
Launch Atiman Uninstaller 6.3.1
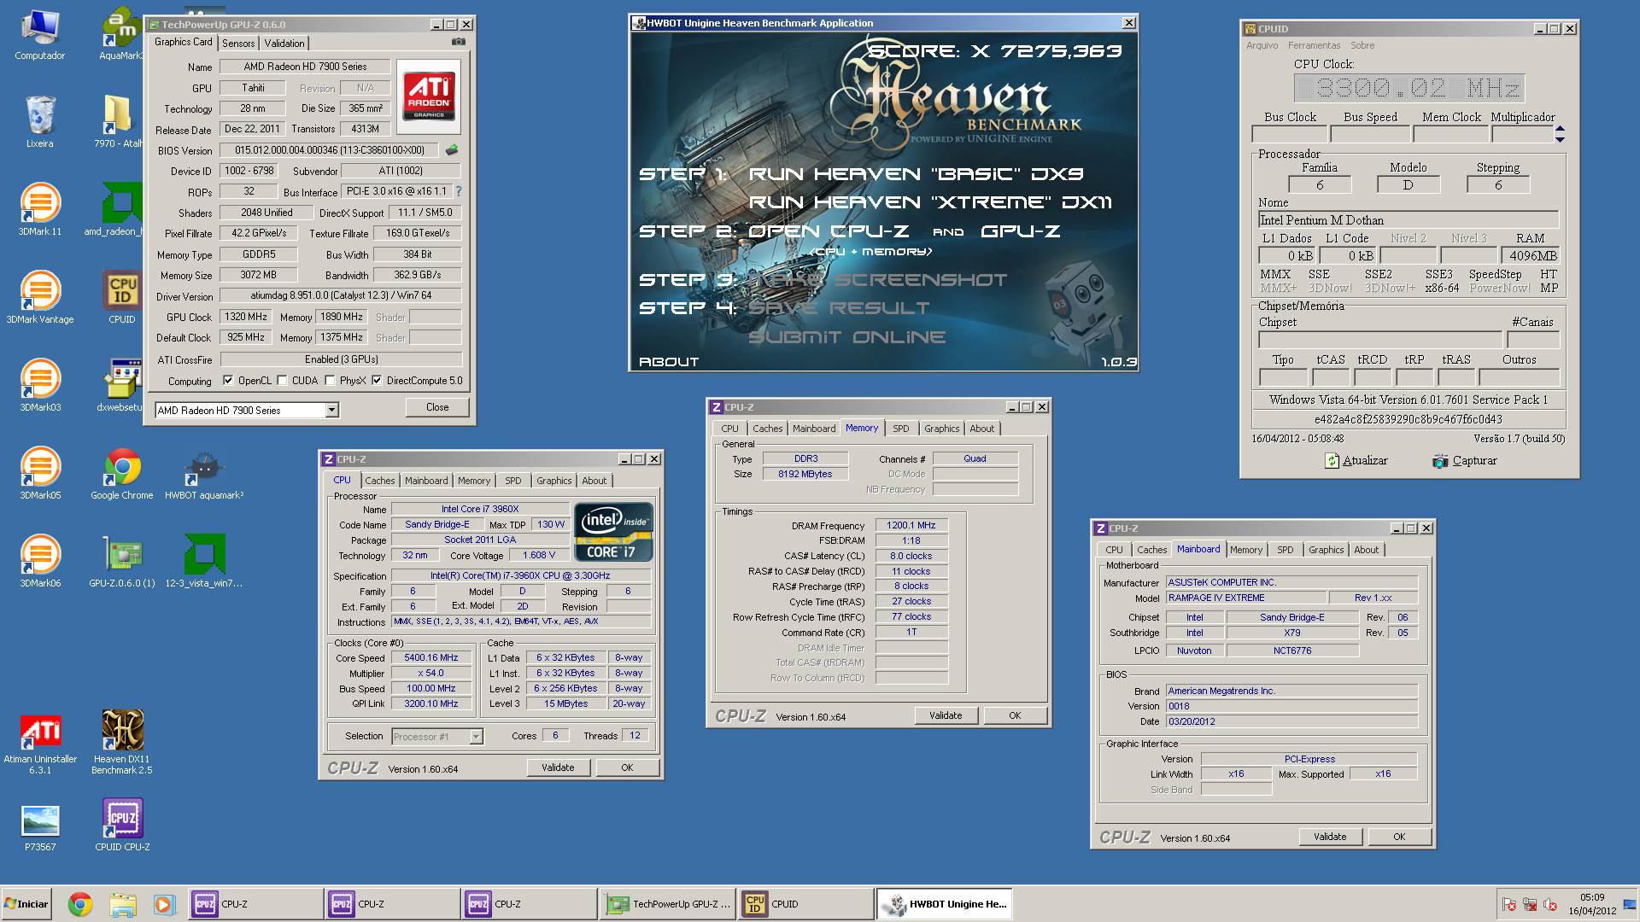39,743
